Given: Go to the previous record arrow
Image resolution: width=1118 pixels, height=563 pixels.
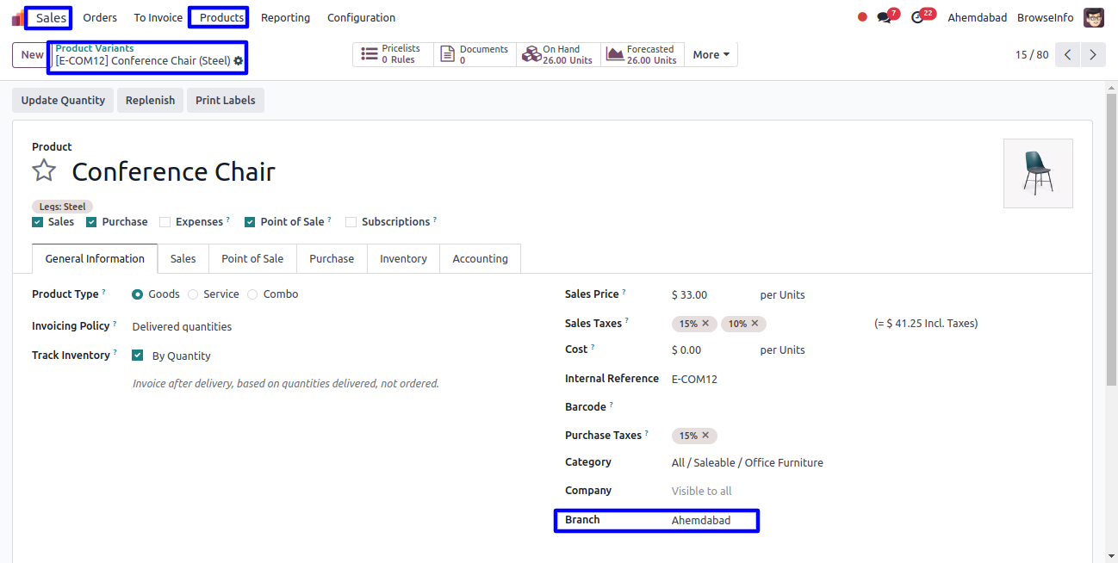Looking at the screenshot, I should 1067,55.
